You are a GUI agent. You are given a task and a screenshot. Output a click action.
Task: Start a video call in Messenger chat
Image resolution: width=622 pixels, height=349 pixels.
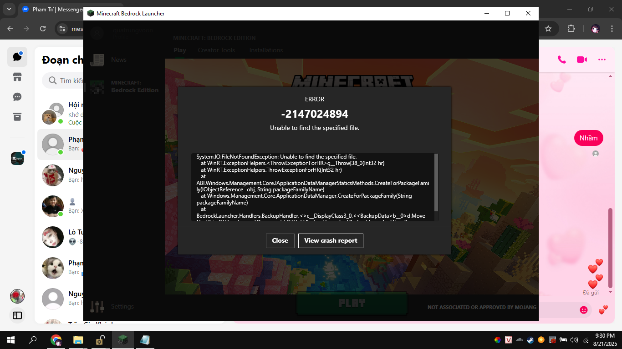tap(581, 60)
